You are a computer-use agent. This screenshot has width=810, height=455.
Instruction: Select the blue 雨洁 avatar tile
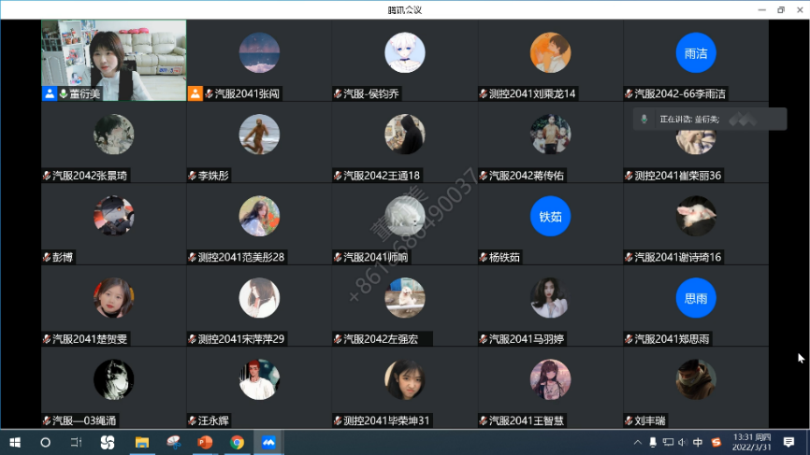(x=696, y=53)
